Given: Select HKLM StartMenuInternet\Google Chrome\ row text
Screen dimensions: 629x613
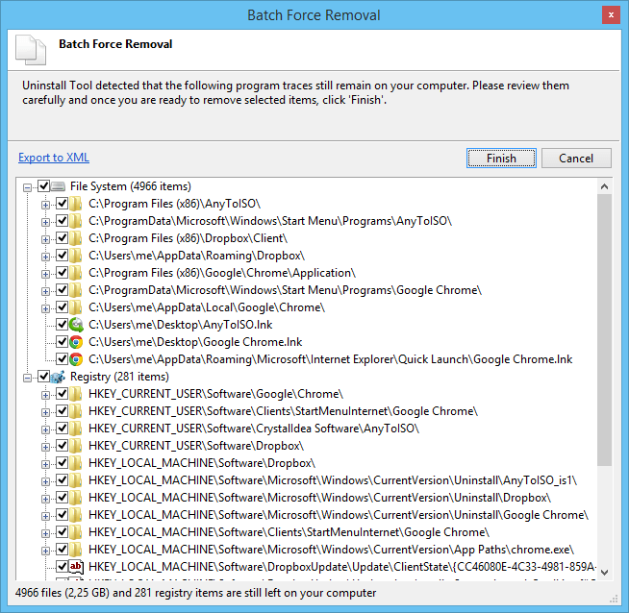Looking at the screenshot, I should point(289,532).
